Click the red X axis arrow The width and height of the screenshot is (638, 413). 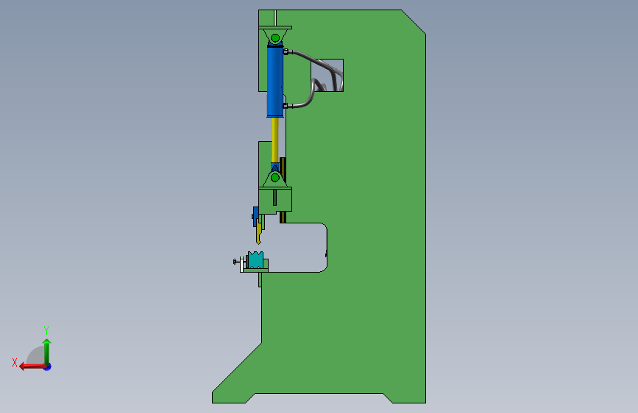point(32,367)
